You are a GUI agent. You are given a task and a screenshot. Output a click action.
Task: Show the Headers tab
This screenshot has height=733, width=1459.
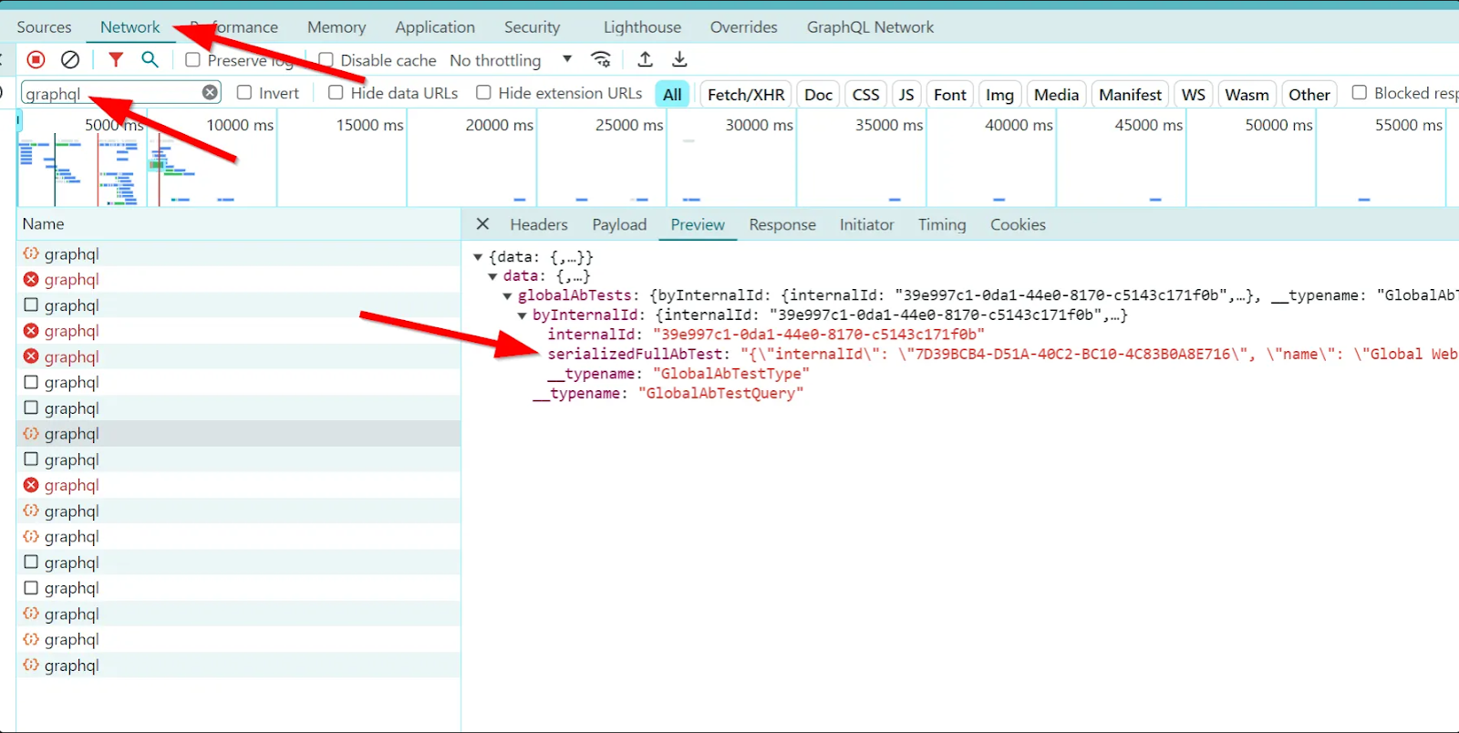pyautogui.click(x=539, y=224)
